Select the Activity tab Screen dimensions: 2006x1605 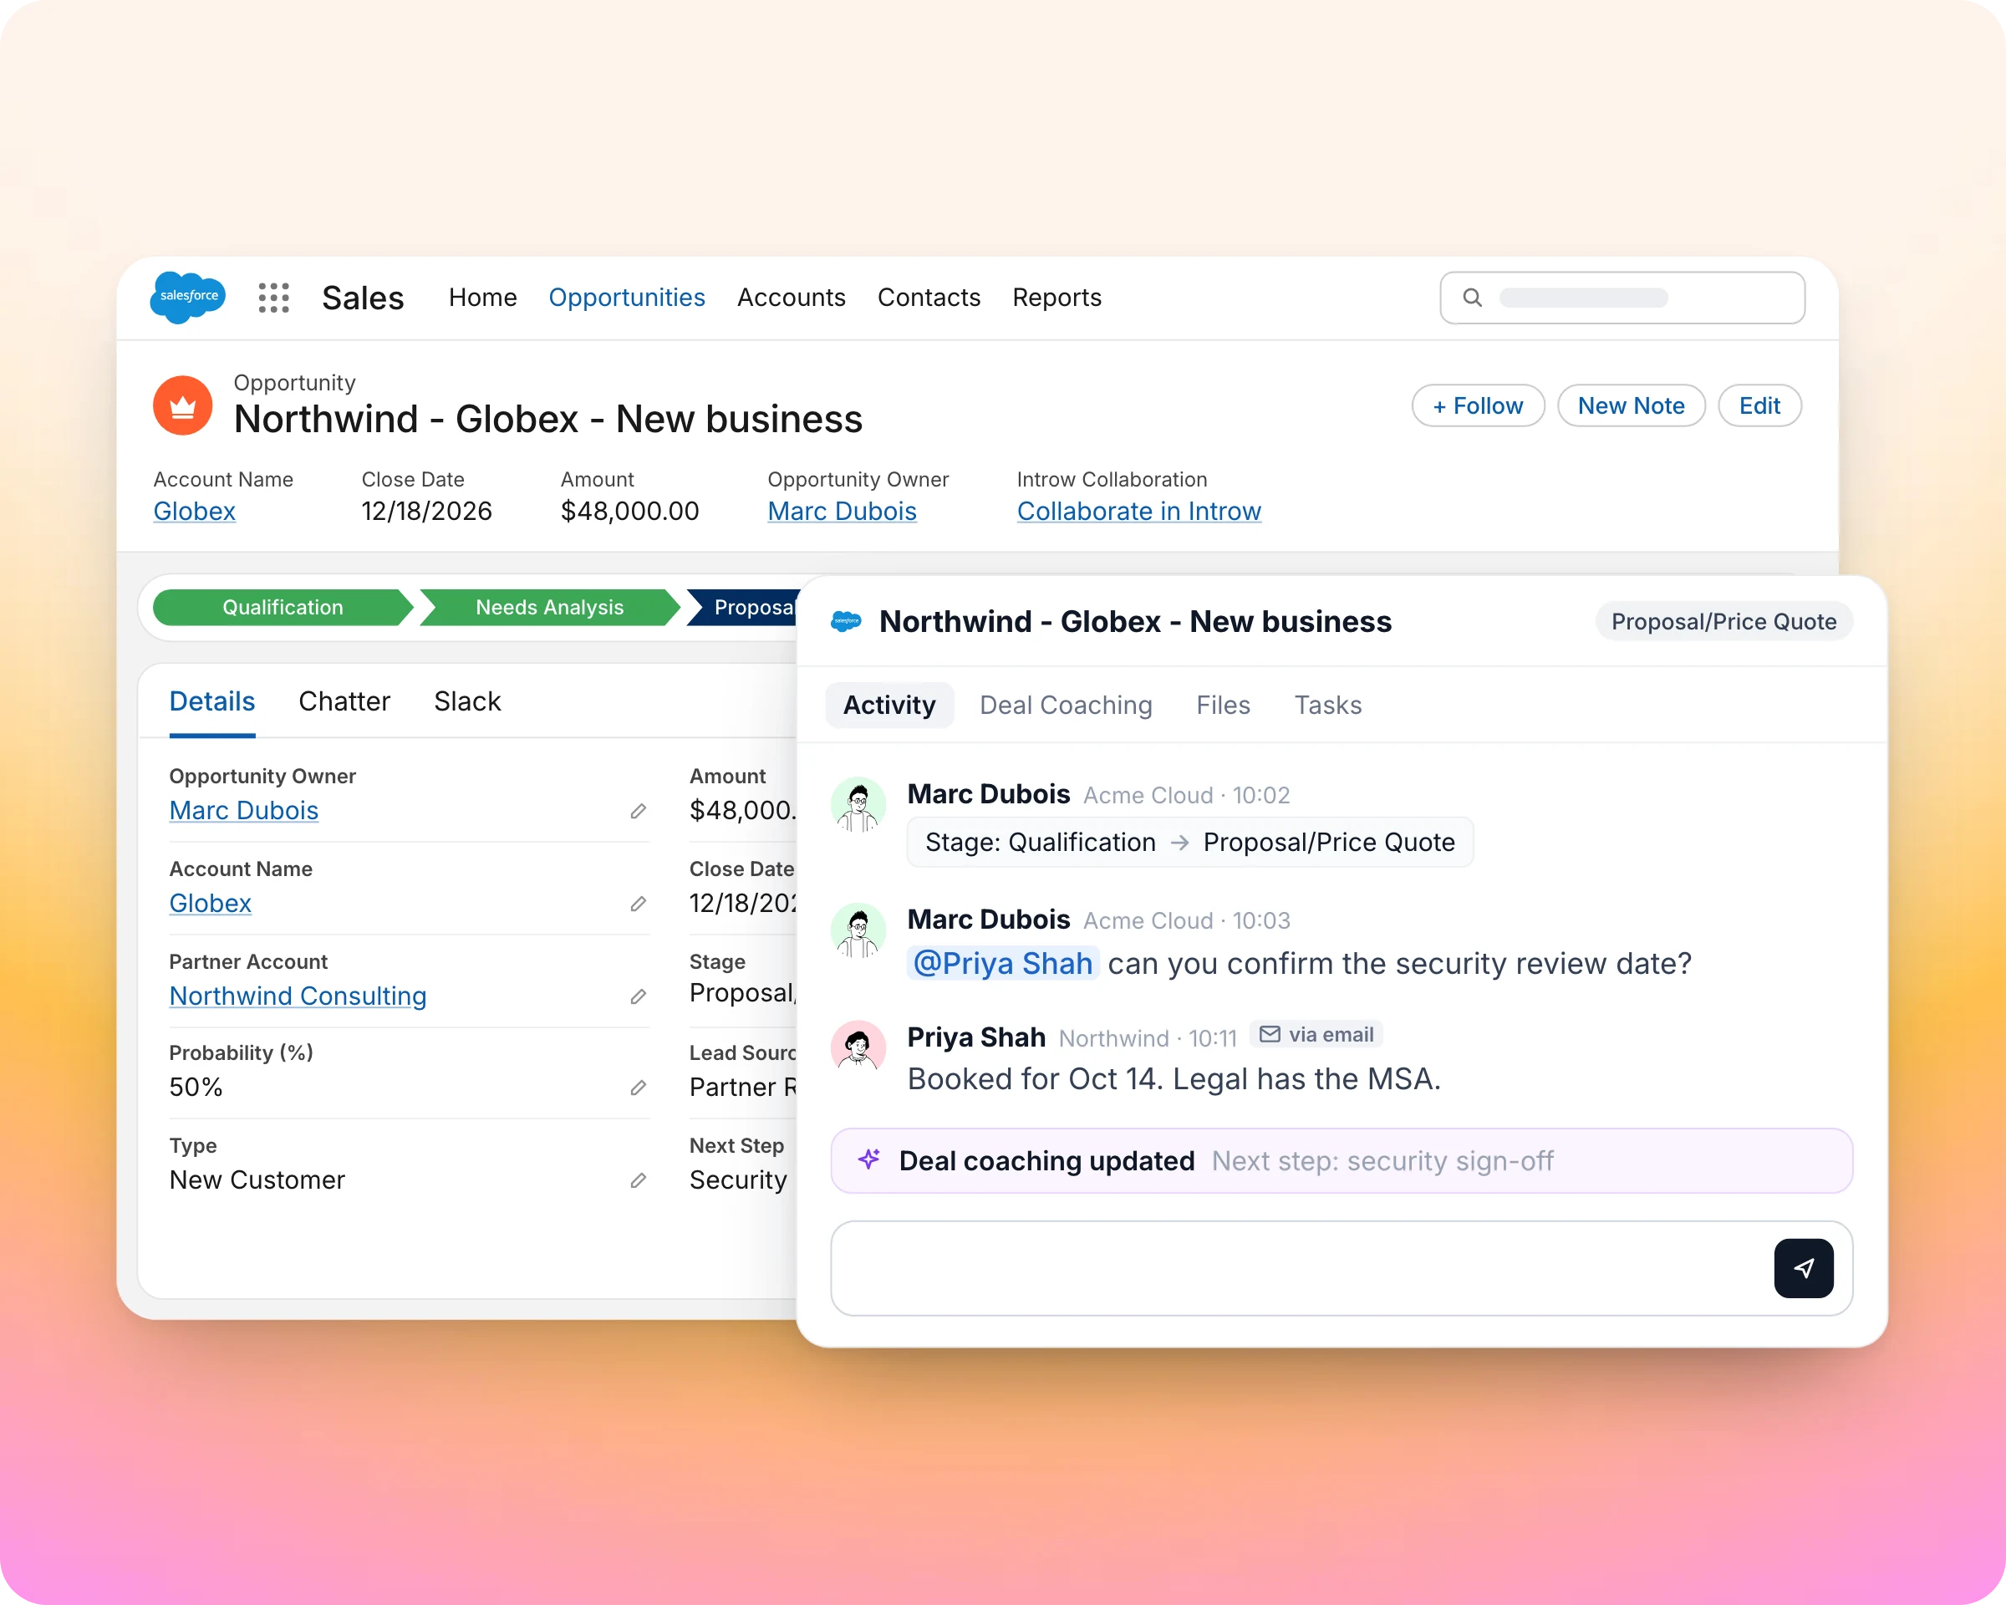point(889,706)
